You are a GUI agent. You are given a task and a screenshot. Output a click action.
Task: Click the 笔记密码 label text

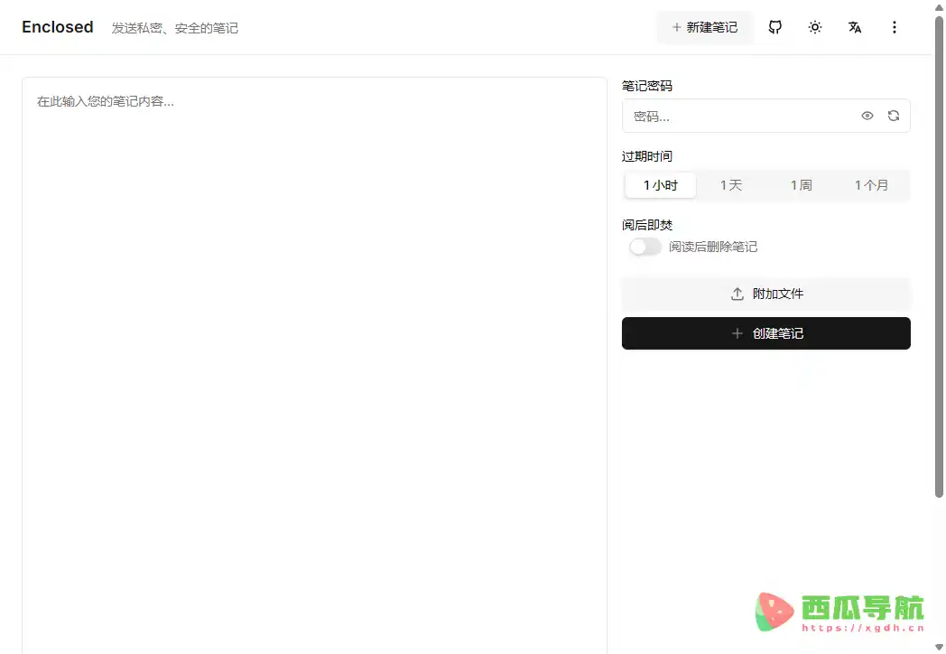(646, 86)
